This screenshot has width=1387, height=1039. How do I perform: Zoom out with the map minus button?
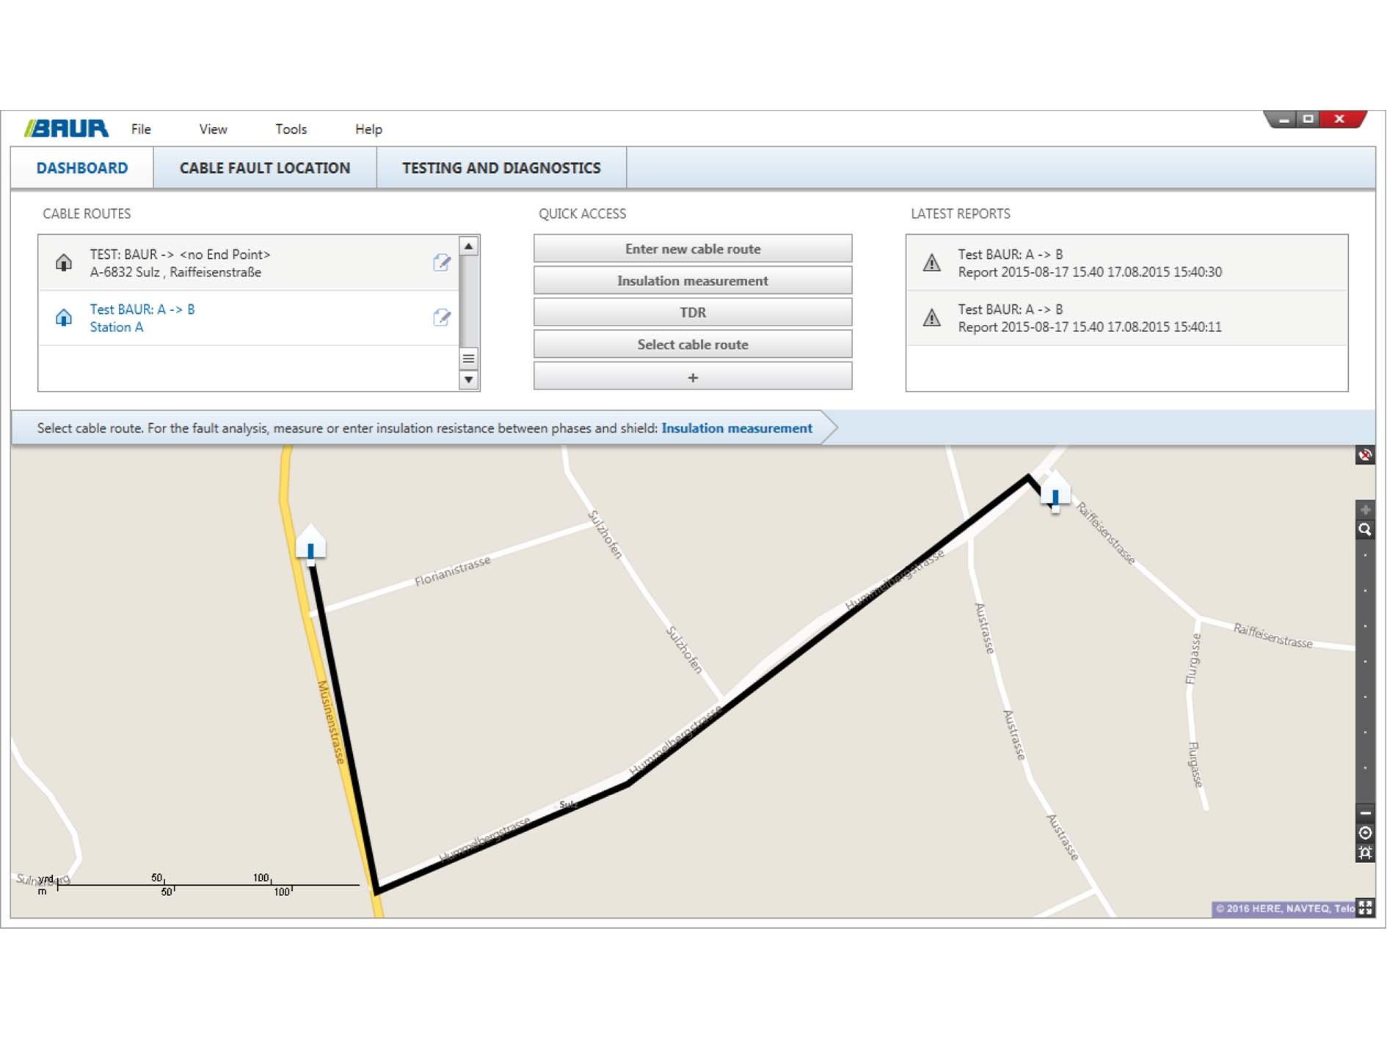click(x=1365, y=812)
